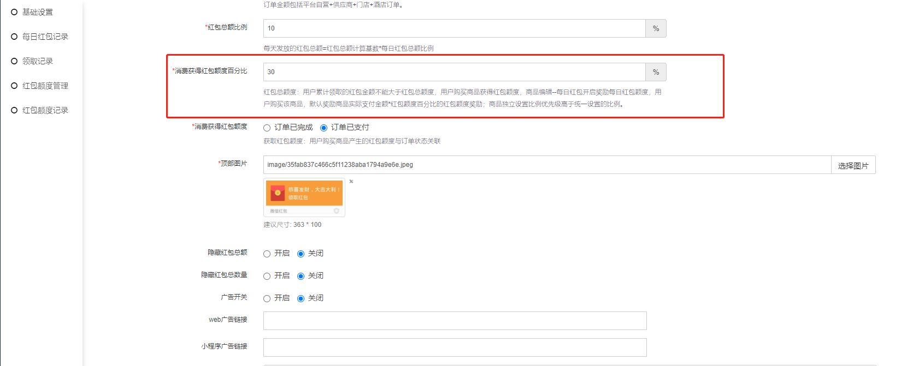Viewport: 901px width, 366px height.
Task: Enable 隐藏红包总额 with 开启
Action: [267, 254]
